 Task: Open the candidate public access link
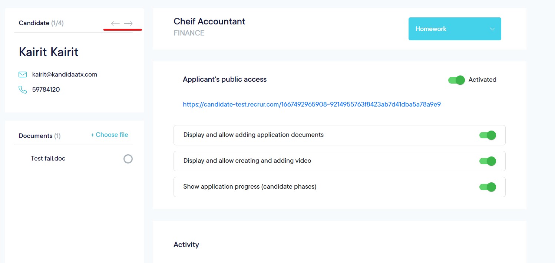[311, 104]
